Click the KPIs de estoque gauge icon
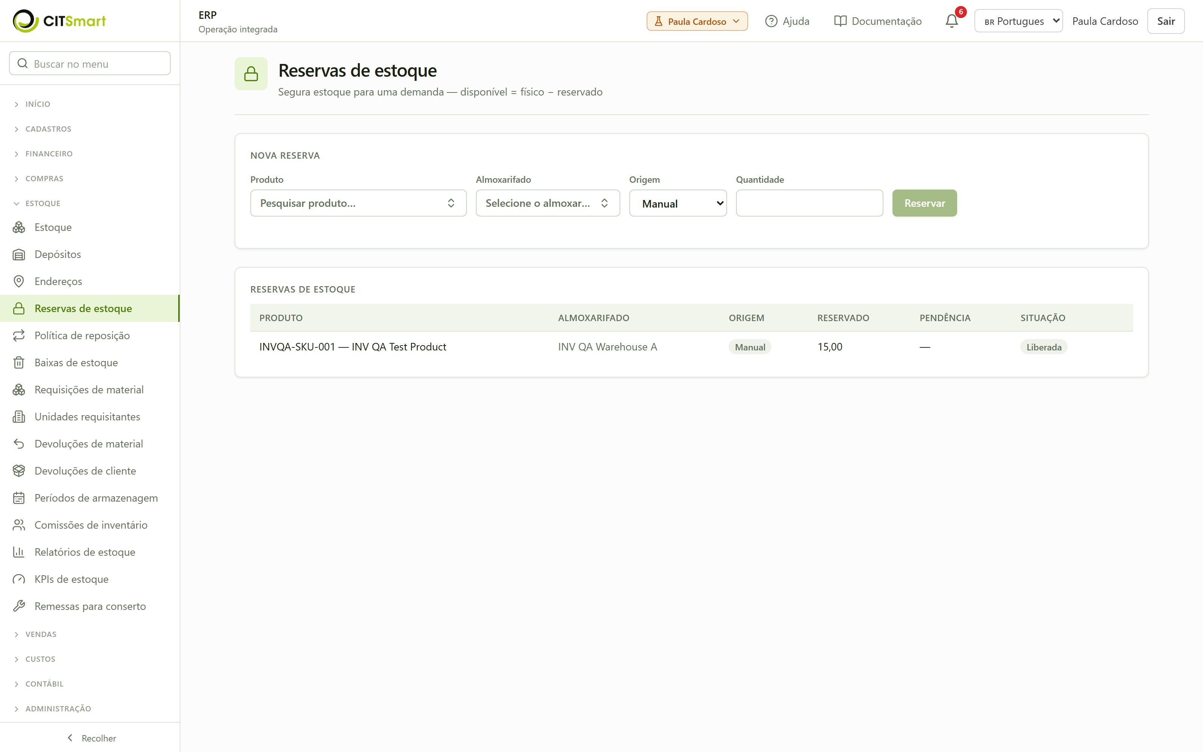1203x752 pixels. coord(19,579)
